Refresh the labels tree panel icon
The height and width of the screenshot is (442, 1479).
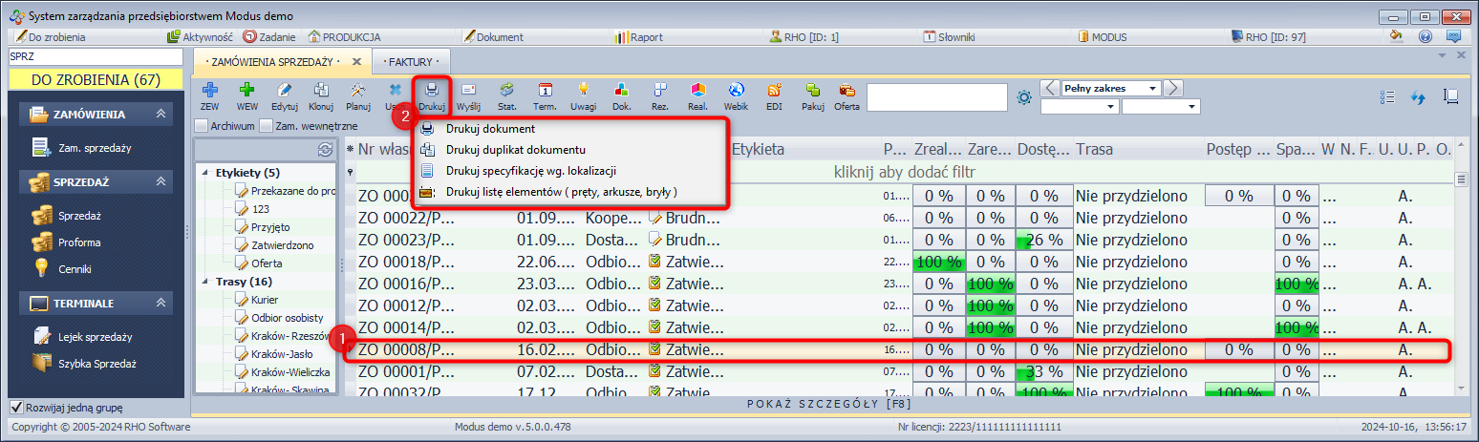point(324,150)
